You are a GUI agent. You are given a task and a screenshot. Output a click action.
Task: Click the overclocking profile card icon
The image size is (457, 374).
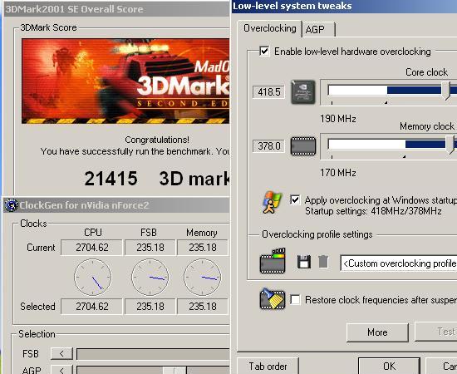[x=273, y=261]
